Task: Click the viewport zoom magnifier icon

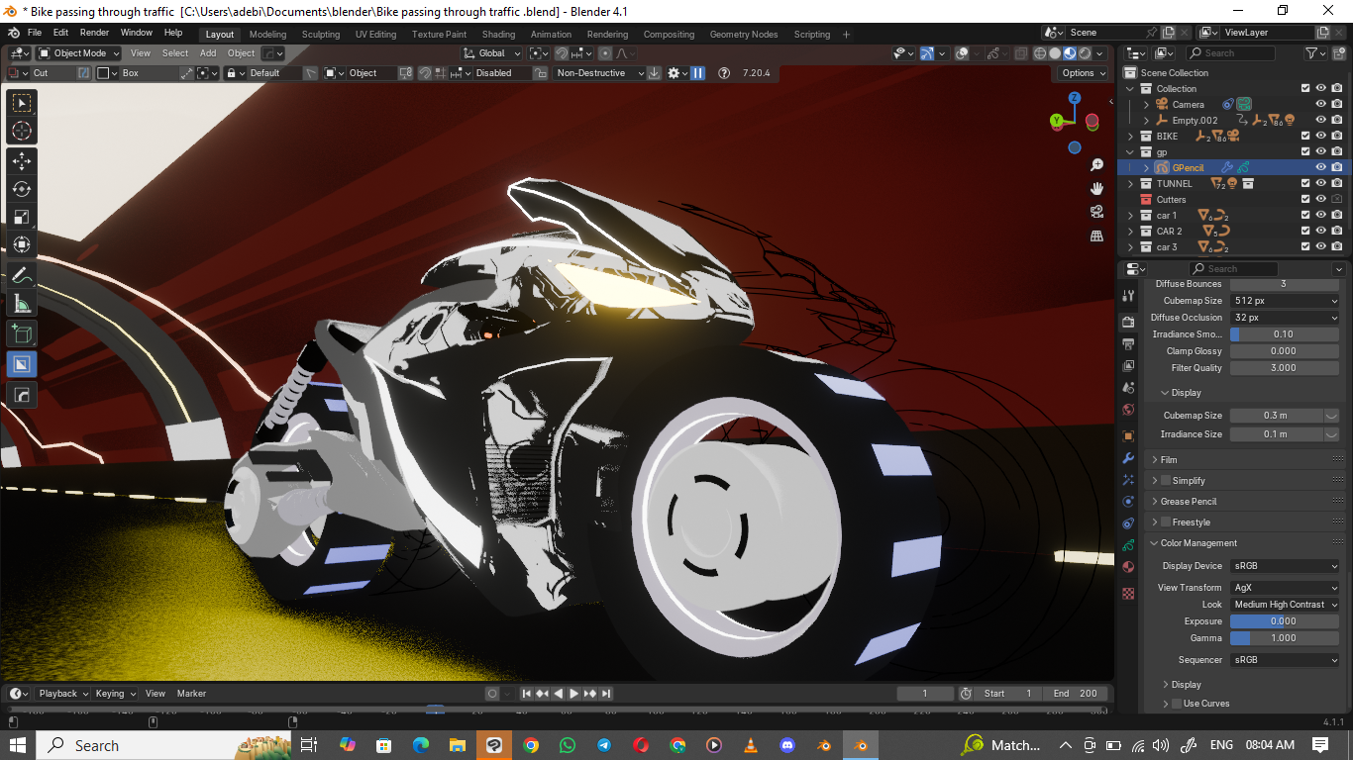Action: pyautogui.click(x=1096, y=164)
